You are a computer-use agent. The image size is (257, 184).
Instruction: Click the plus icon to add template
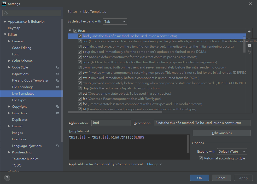click(x=249, y=32)
